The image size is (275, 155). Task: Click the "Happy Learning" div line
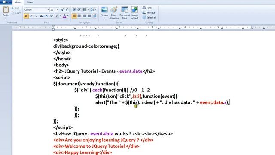pyautogui.click(x=82, y=152)
